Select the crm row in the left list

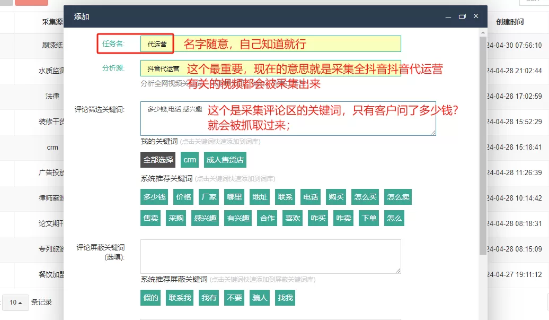coord(52,148)
